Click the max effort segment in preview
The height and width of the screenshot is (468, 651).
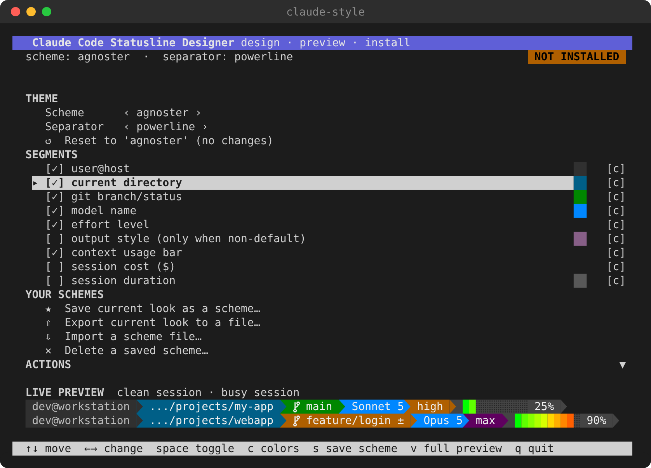486,421
